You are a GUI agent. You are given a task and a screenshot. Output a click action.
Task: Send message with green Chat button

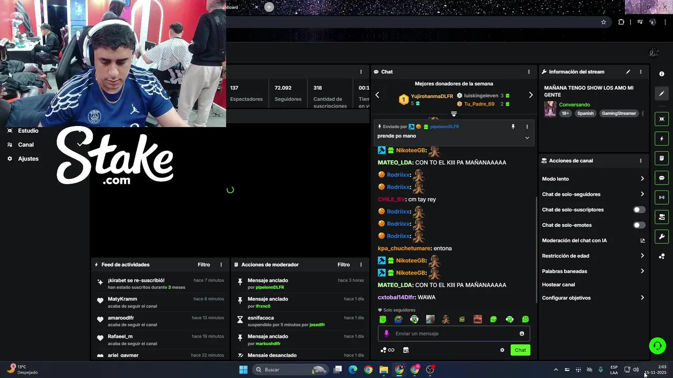[520, 350]
